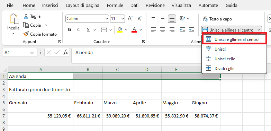Image resolution: width=271 pixels, height=131 pixels.
Task: Toggle bold G formatting
Action: (x=70, y=30)
